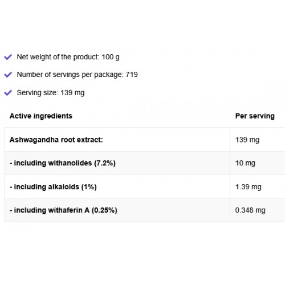Select the Net weight of the product text

(x=68, y=57)
